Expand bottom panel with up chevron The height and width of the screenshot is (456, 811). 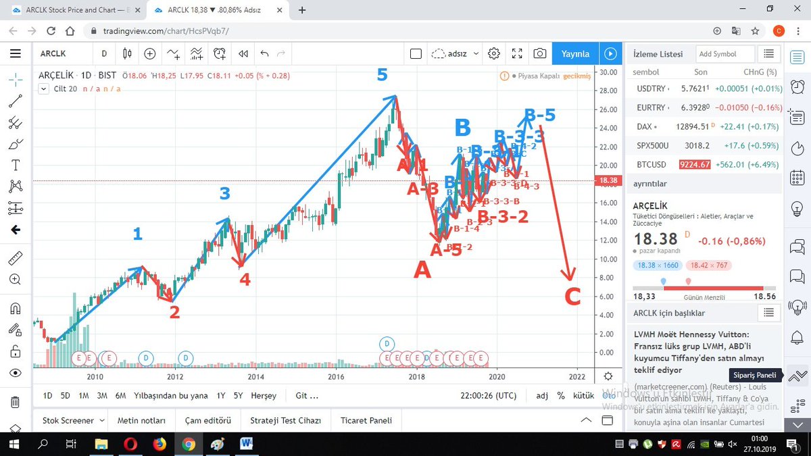tap(586, 420)
